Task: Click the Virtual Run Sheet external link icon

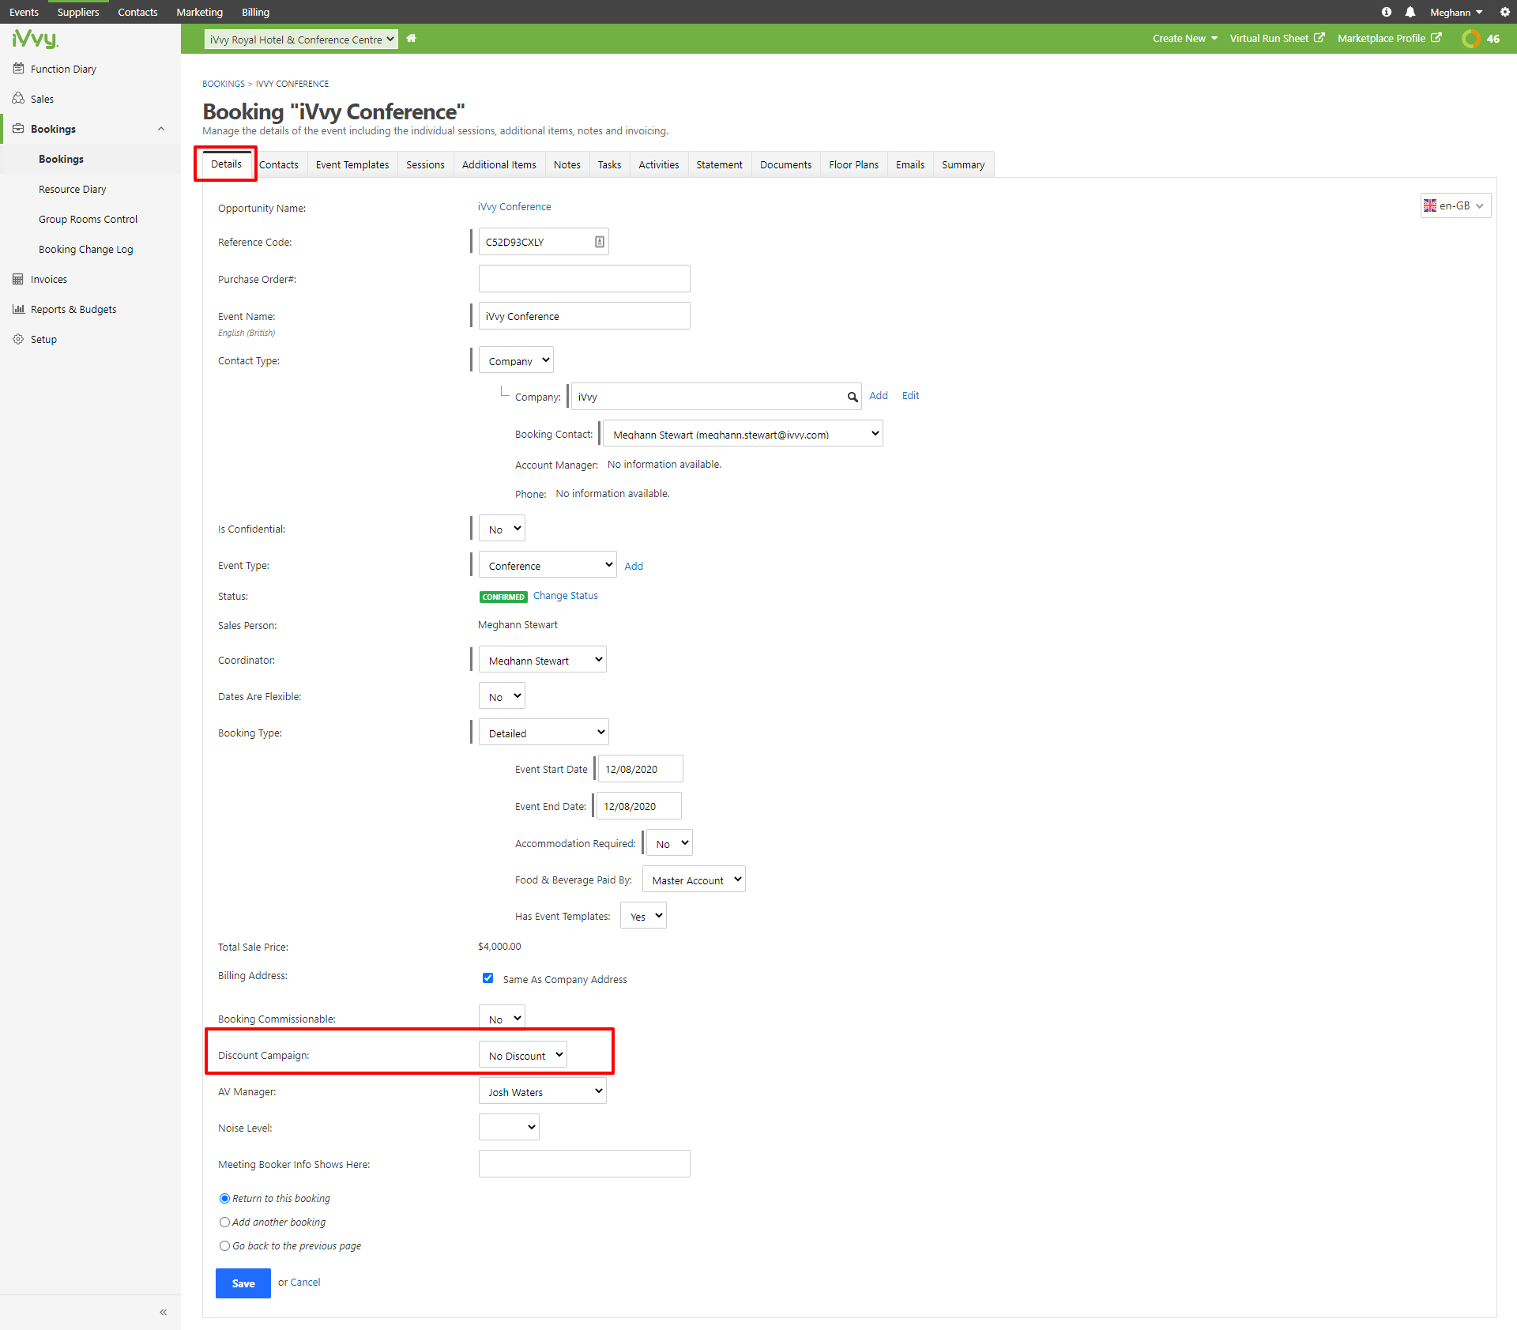Action: [x=1319, y=38]
